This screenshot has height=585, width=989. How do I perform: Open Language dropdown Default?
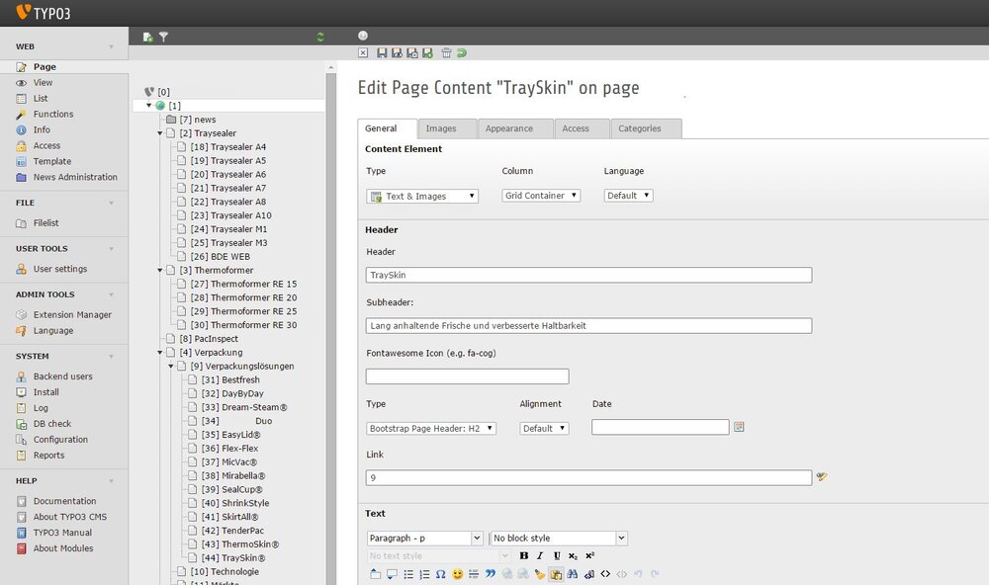628,196
